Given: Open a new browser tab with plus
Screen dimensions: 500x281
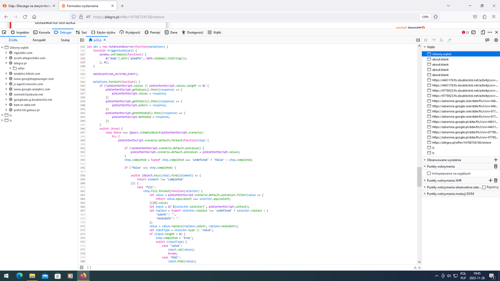Looking at the screenshot, I should [x=122, y=5].
